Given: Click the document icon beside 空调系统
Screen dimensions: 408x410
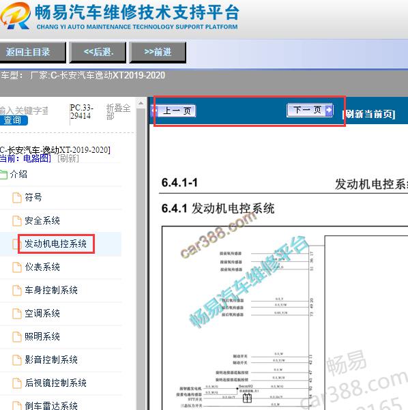Looking at the screenshot, I should point(17,314).
